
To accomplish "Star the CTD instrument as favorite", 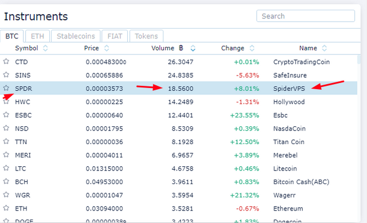I will pyautogui.click(x=6, y=61).
